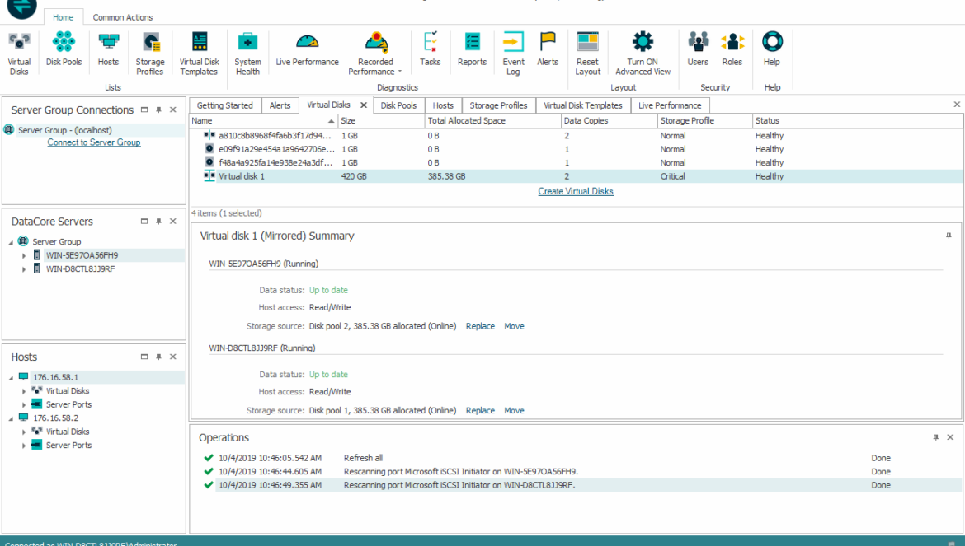Select virtual disk e09f91a29e454a1a9642706e
Image resolution: width=965 pixels, height=546 pixels.
tap(576, 149)
